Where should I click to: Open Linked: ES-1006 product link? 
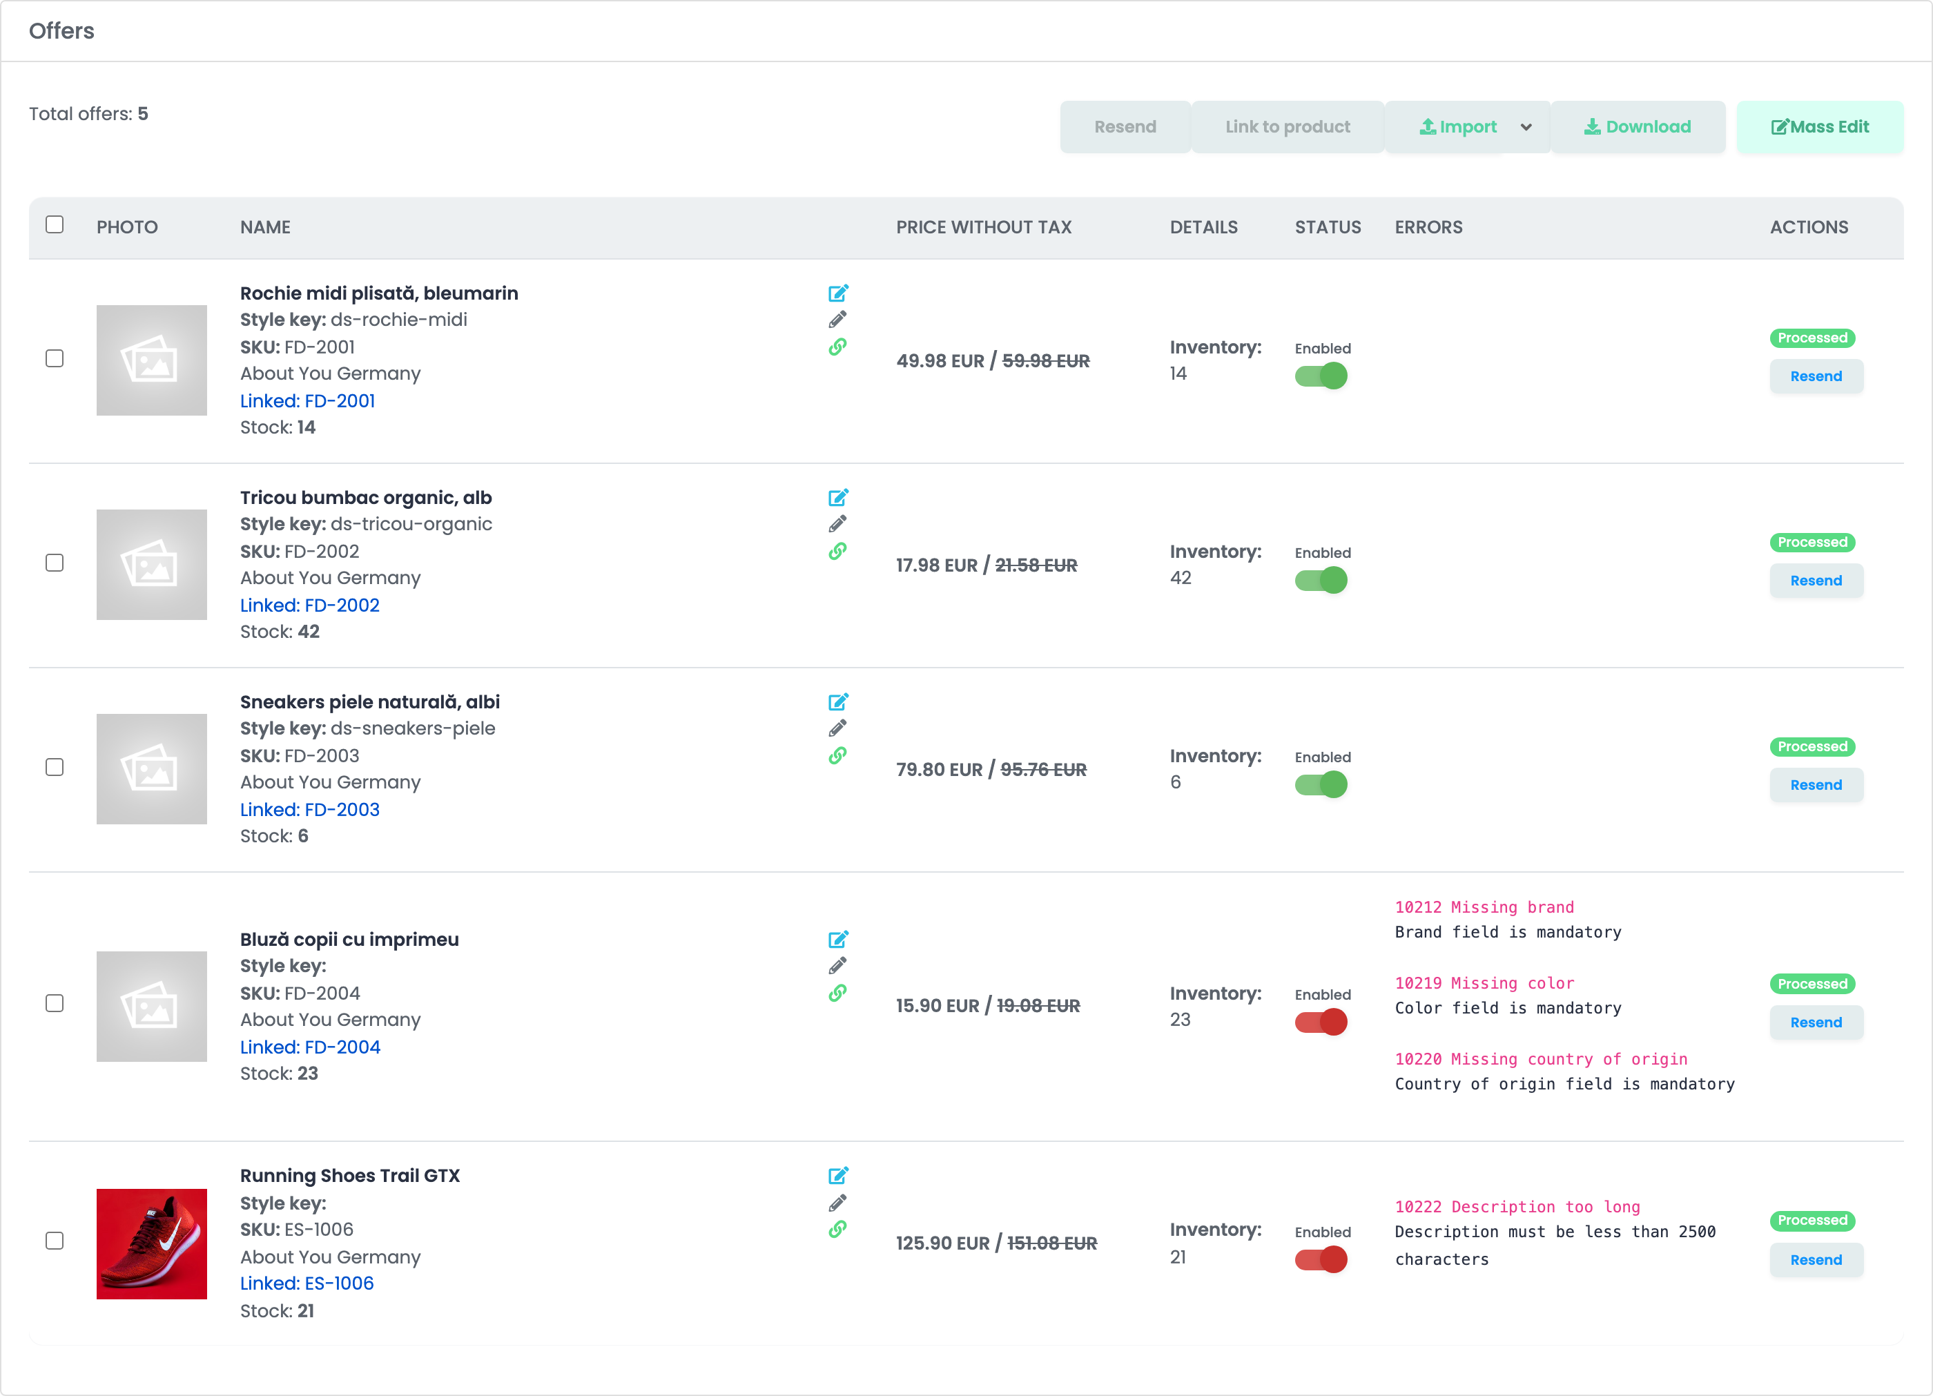click(x=307, y=1283)
